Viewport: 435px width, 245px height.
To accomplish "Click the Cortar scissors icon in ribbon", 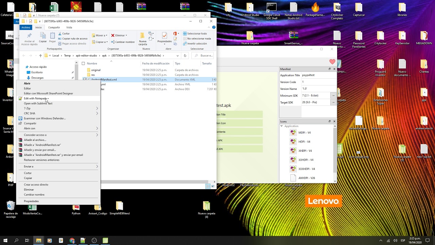I will (60, 34).
